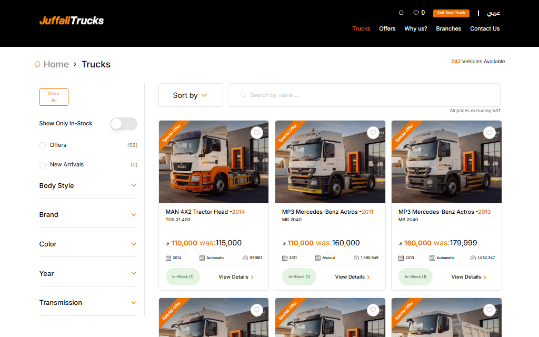Click the calendar icon beside 2013
The height and width of the screenshot is (337, 539).
tap(401, 258)
